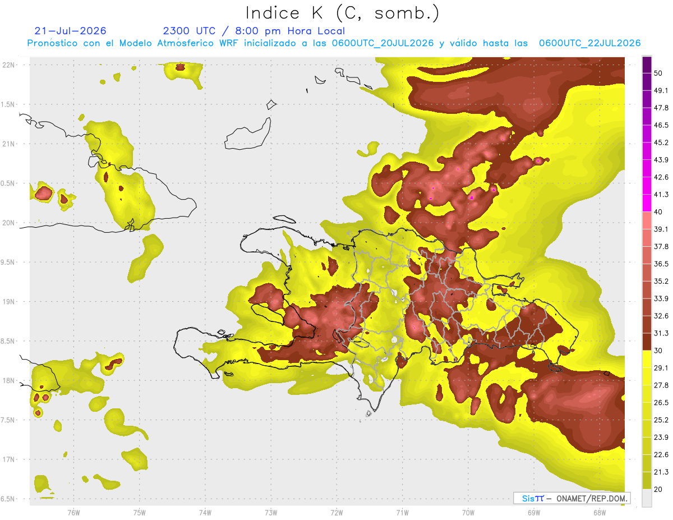The height and width of the screenshot is (520, 673).
Task: Click the "74W" longitude label
Action: (205, 512)
